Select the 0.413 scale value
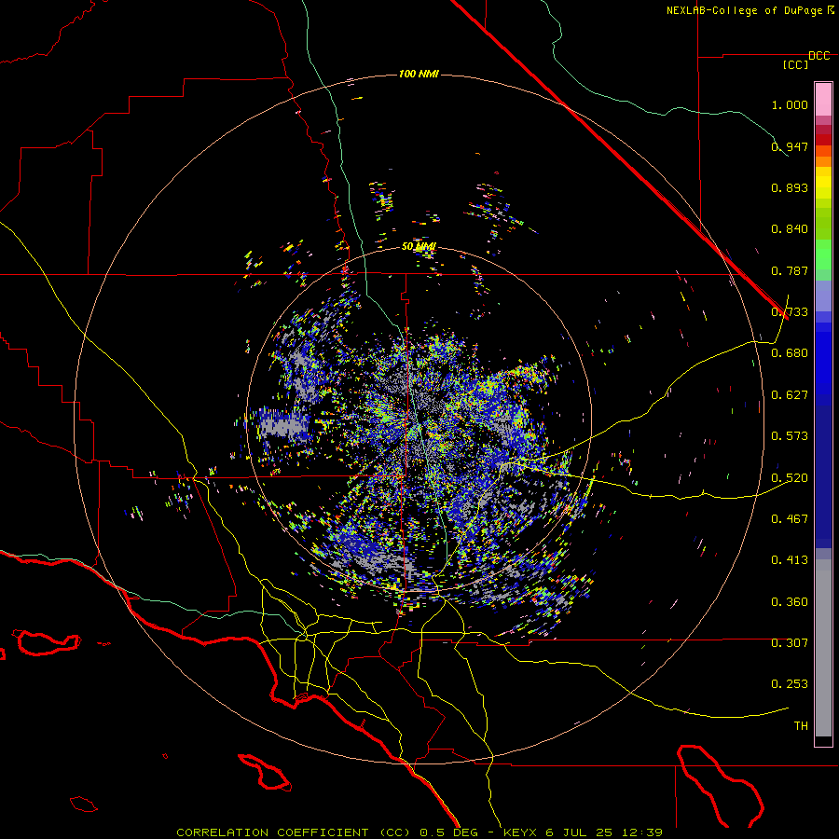This screenshot has width=839, height=839. pyautogui.click(x=790, y=560)
